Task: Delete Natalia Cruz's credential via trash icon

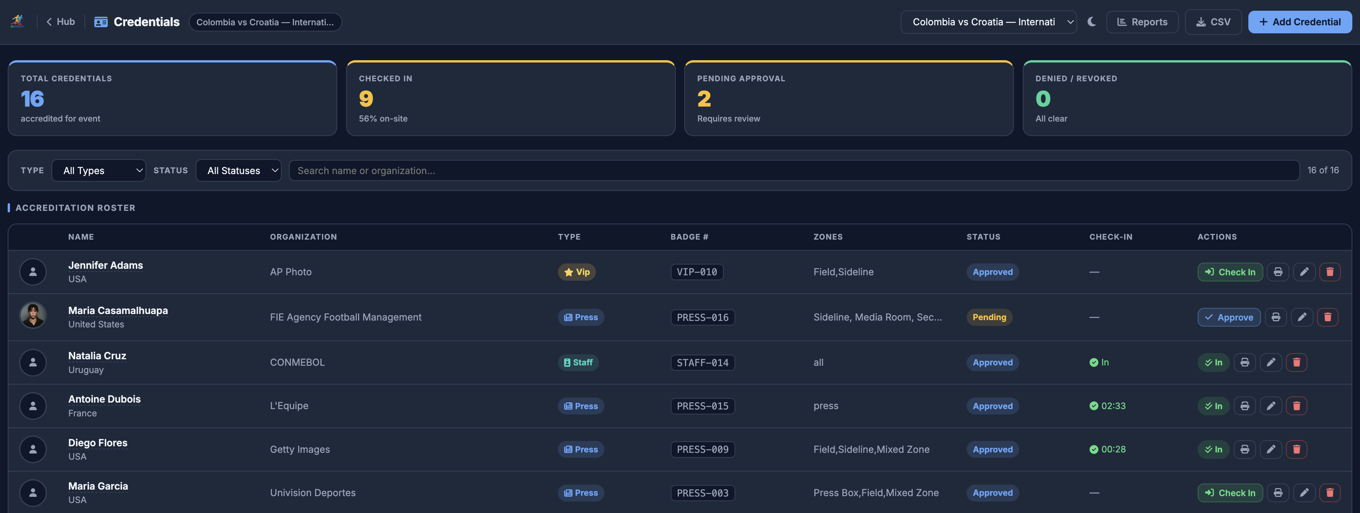Action: pyautogui.click(x=1297, y=362)
